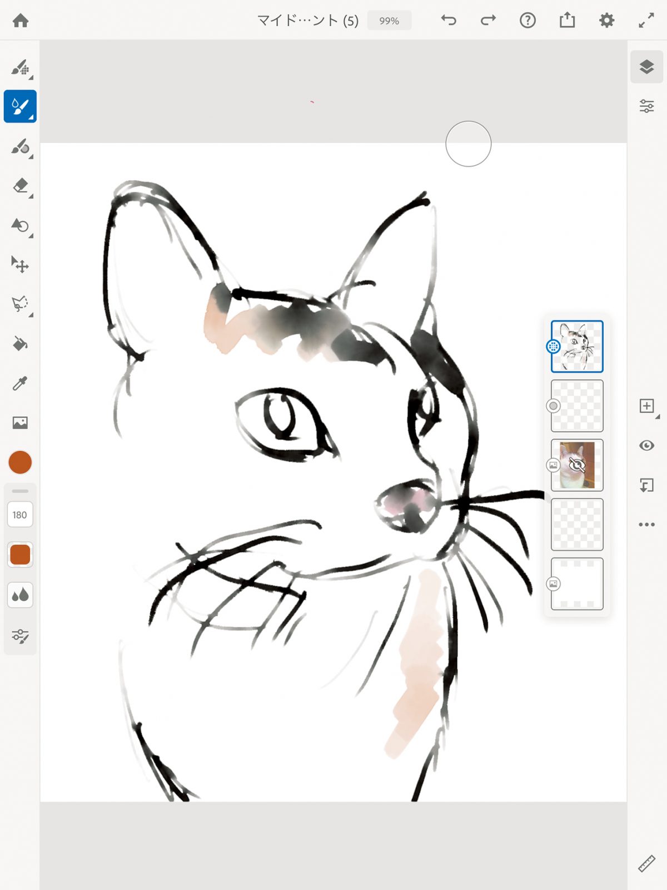Viewport: 667px width, 890px height.
Task: Click the Undo button
Action: click(449, 21)
